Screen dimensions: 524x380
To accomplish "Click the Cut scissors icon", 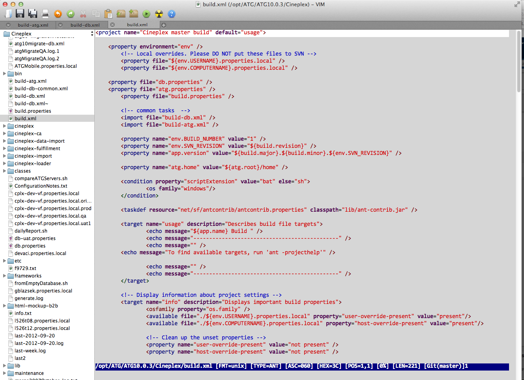I will pos(83,14).
